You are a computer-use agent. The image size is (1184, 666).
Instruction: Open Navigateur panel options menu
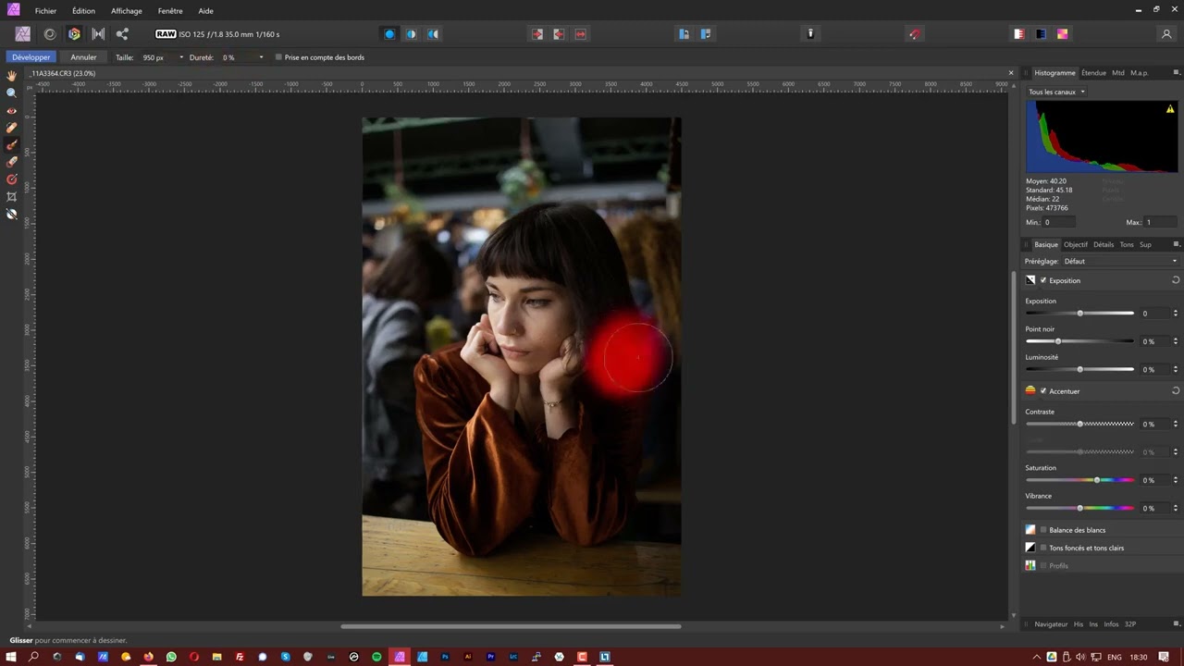click(x=1177, y=624)
